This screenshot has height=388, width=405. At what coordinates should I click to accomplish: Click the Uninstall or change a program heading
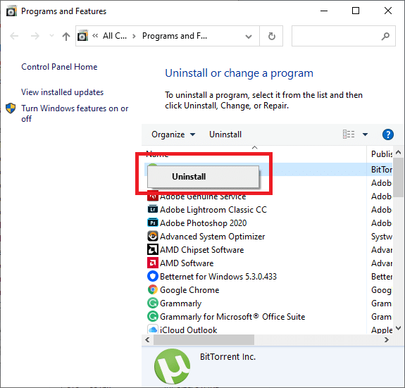239,73
